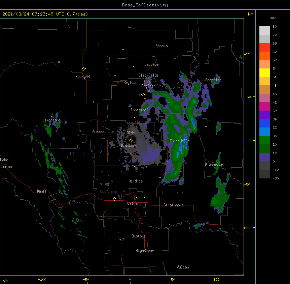The width and height of the screenshot is (290, 284).
Task: Click the blue 36 dBZ legend swatch
Action: [264, 123]
